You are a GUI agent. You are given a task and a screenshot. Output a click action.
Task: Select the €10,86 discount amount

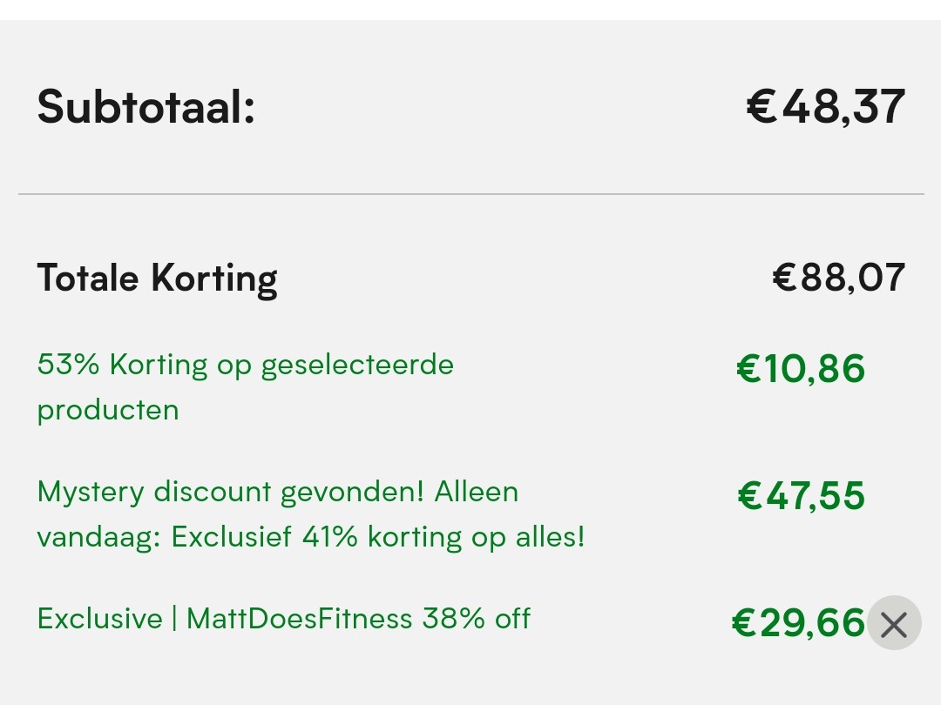pos(801,368)
